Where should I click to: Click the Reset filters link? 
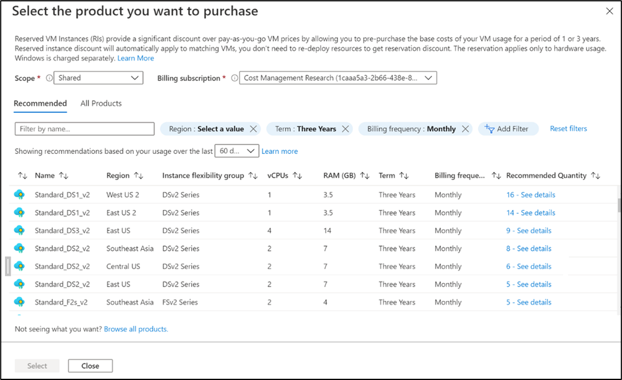click(568, 129)
